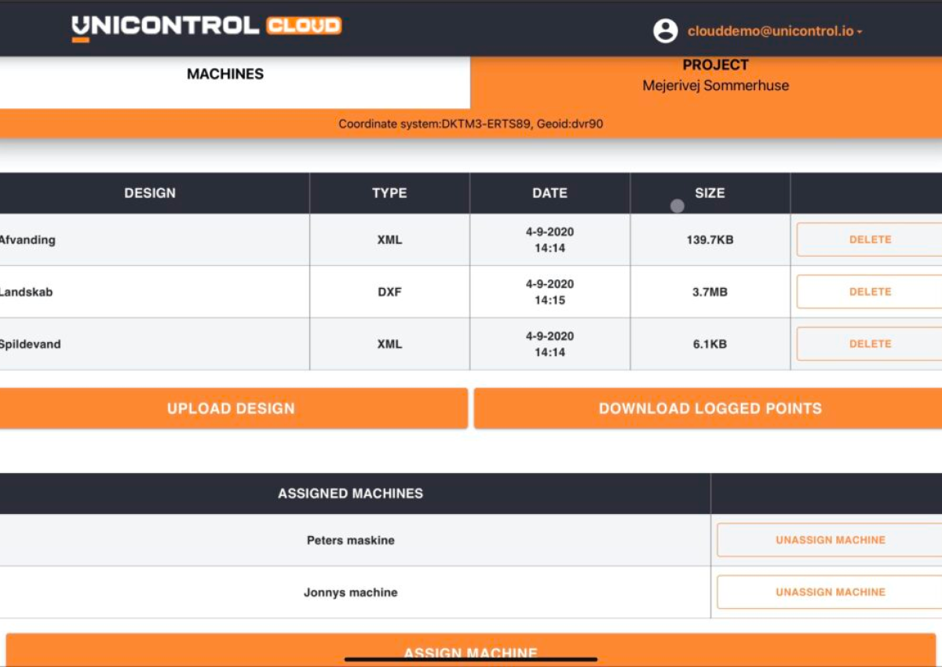Open the clouddemo@unicontrol.io account menu

(772, 31)
